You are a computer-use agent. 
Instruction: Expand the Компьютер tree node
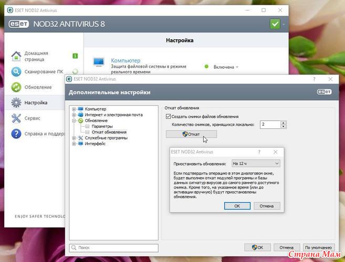(x=74, y=109)
